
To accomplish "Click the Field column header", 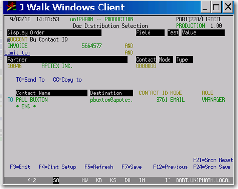I will point(150,32).
